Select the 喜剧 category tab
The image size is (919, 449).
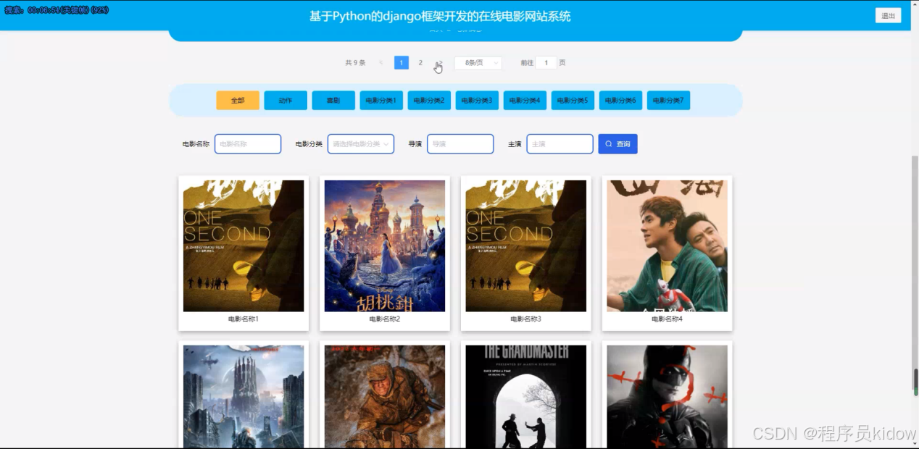tap(333, 101)
